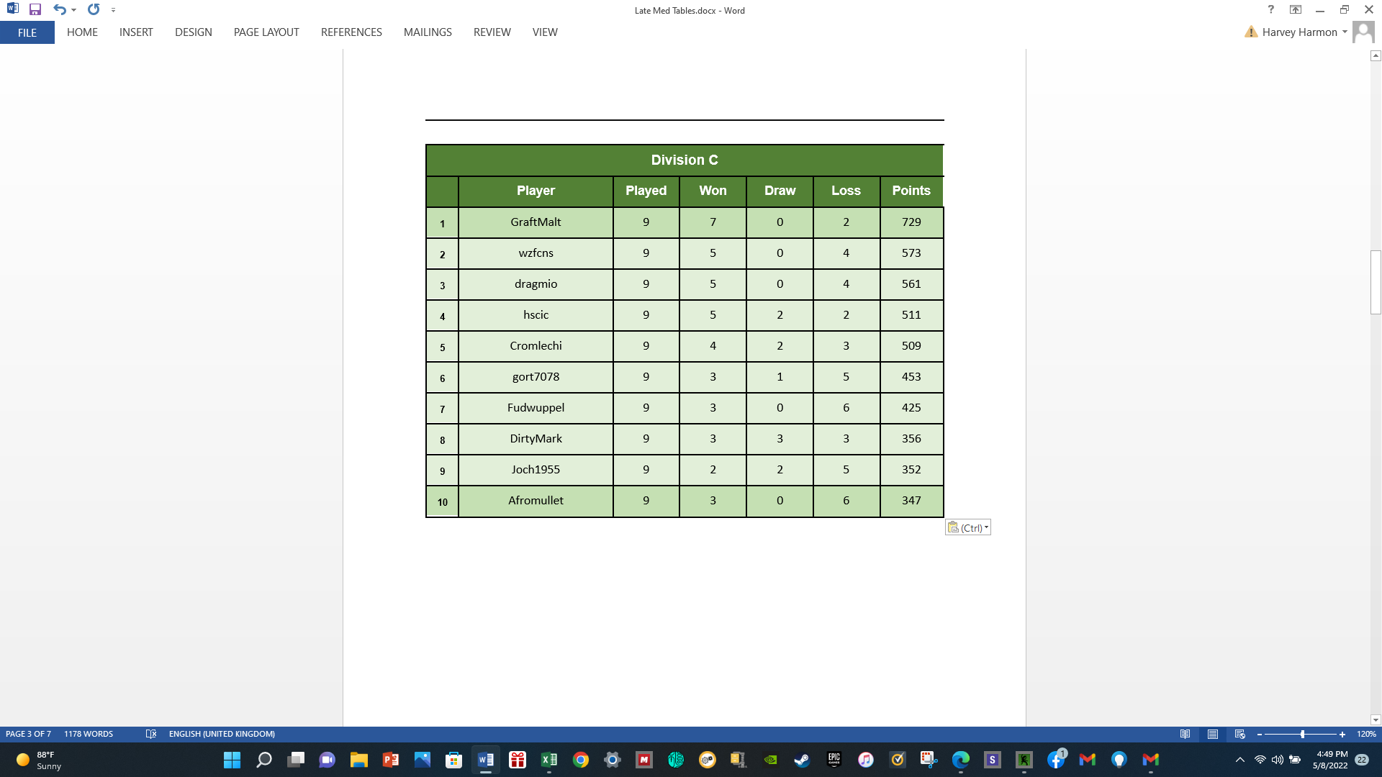Click the Afromullet player cell
Viewport: 1382px width, 777px height.
coord(536,501)
